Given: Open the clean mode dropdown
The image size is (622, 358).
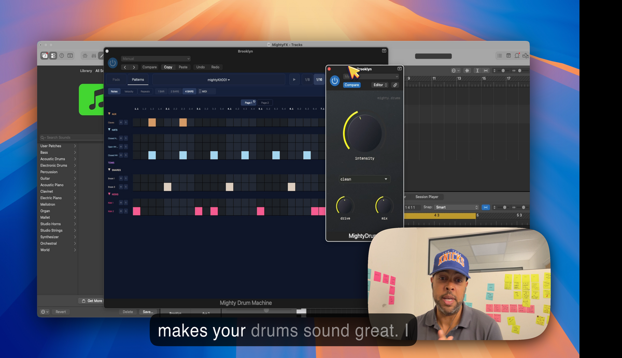Looking at the screenshot, I should pyautogui.click(x=364, y=179).
